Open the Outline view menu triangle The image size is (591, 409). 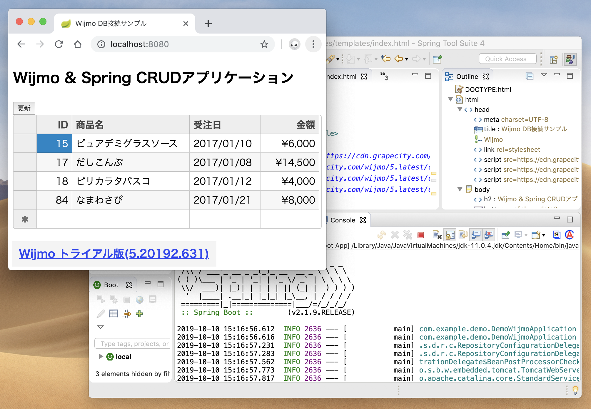click(x=544, y=75)
